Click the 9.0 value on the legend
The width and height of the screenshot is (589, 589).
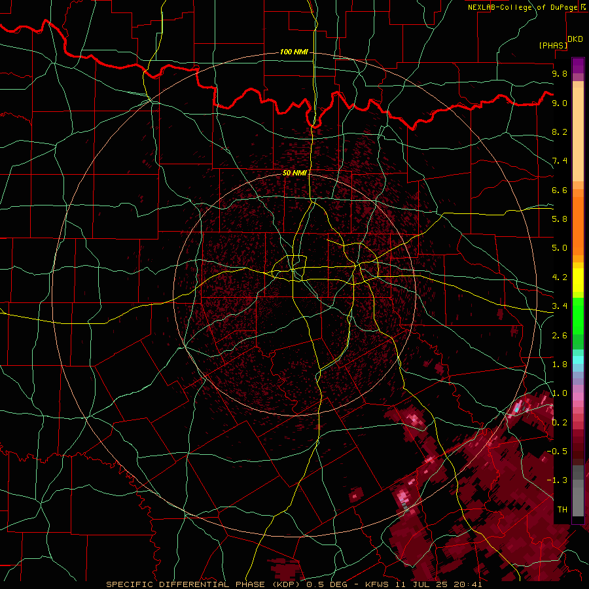[560, 103]
